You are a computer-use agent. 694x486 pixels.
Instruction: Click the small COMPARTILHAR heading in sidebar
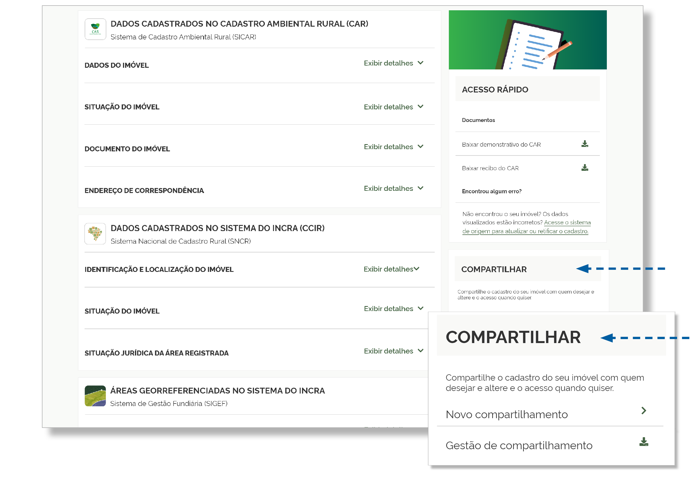click(494, 269)
